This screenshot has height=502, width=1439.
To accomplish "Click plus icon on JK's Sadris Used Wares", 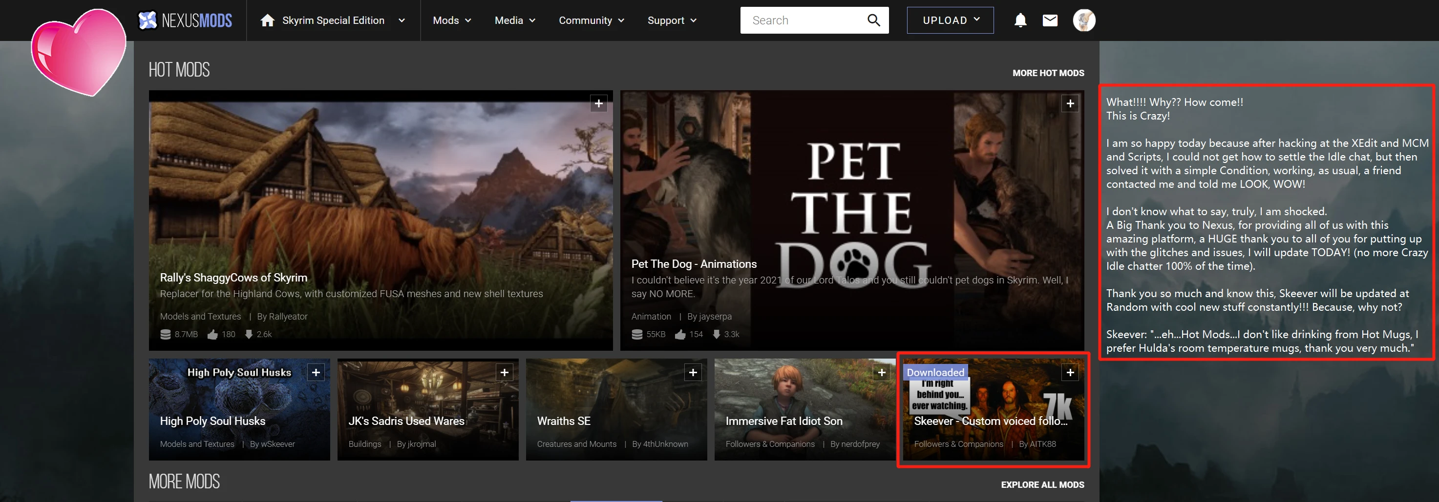I will (x=505, y=373).
